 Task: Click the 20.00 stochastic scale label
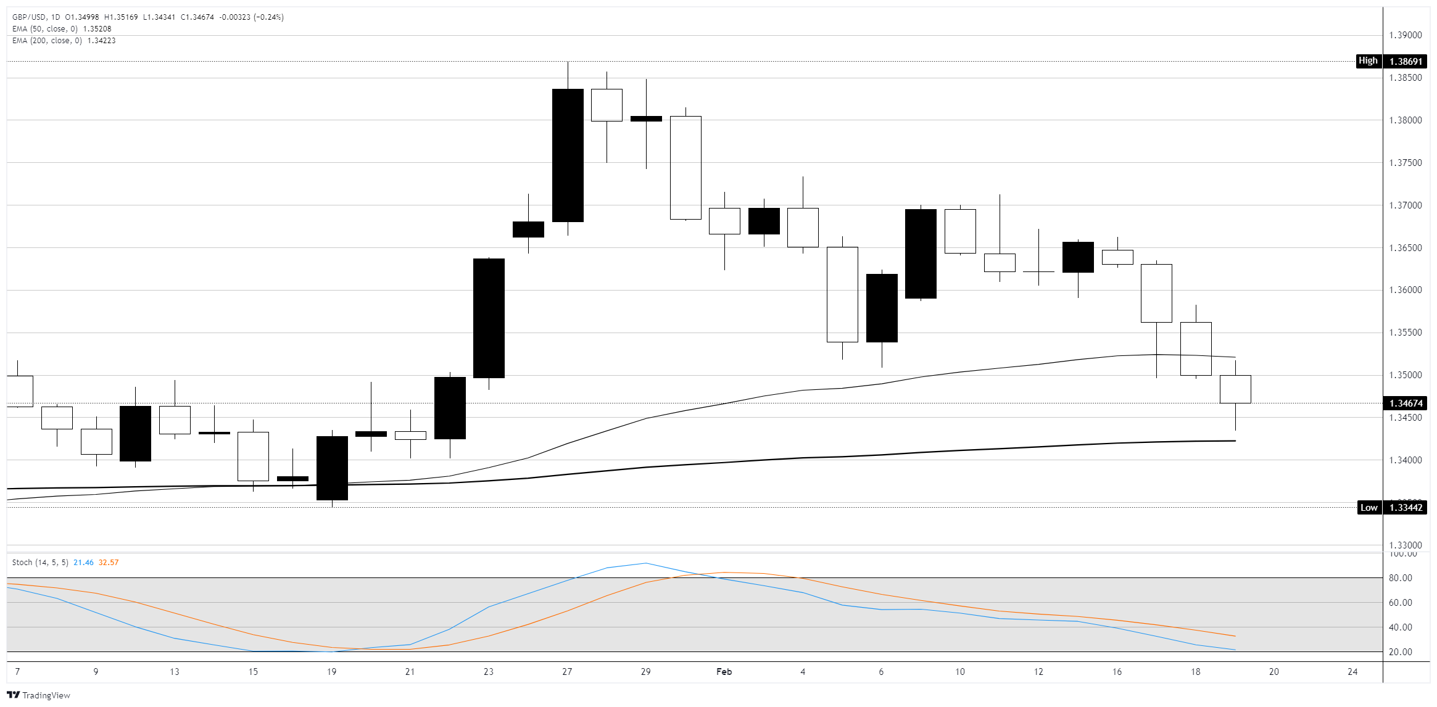point(1400,652)
